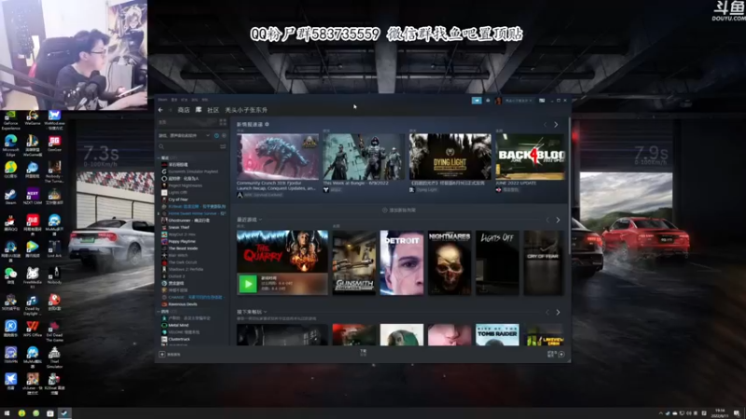Viewport: 746px width, 419px height.
Task: Show next what's new news items
Action: pyautogui.click(x=556, y=125)
